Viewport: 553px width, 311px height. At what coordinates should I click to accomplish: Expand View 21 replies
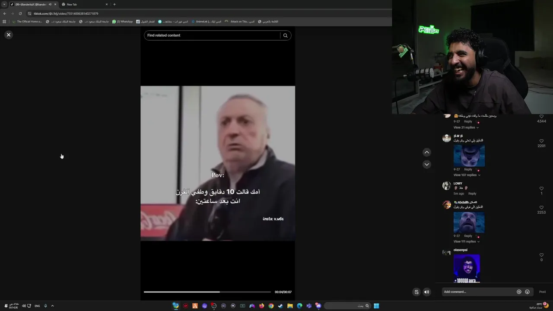point(466,127)
